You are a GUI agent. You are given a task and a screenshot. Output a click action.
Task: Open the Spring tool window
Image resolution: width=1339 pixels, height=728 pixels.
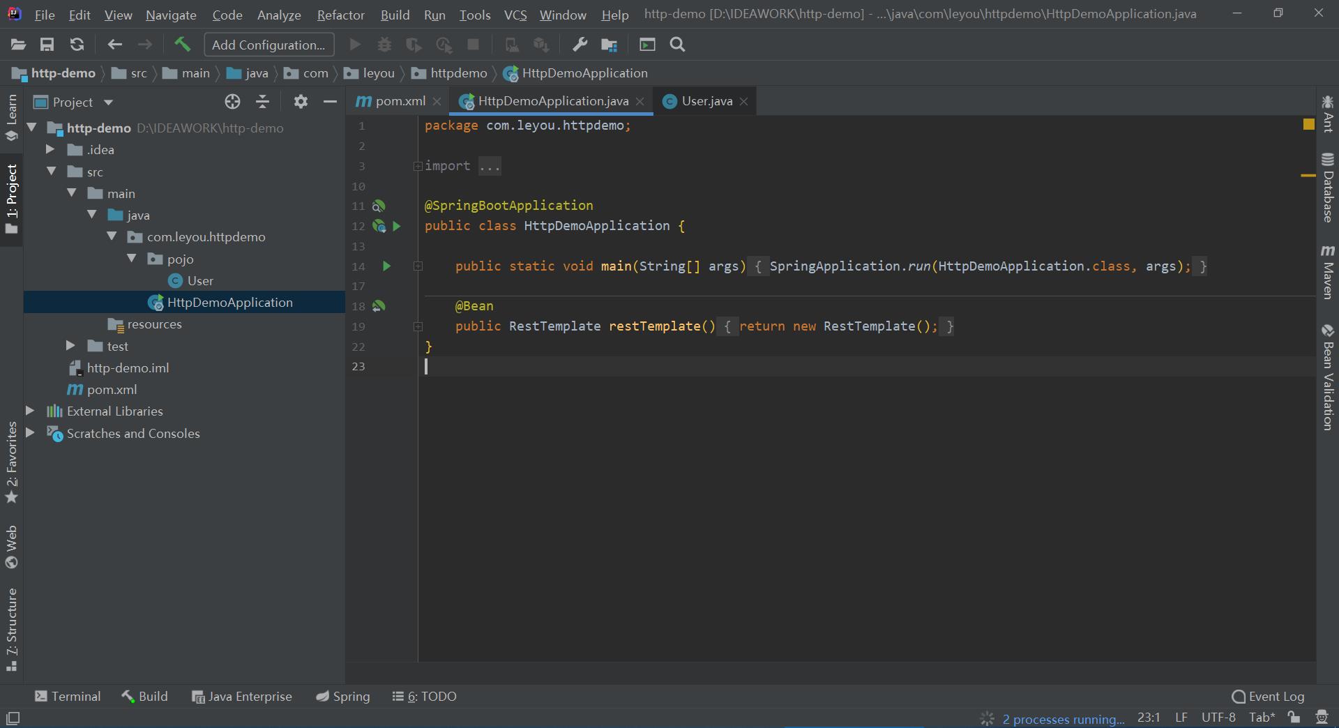[x=342, y=696]
